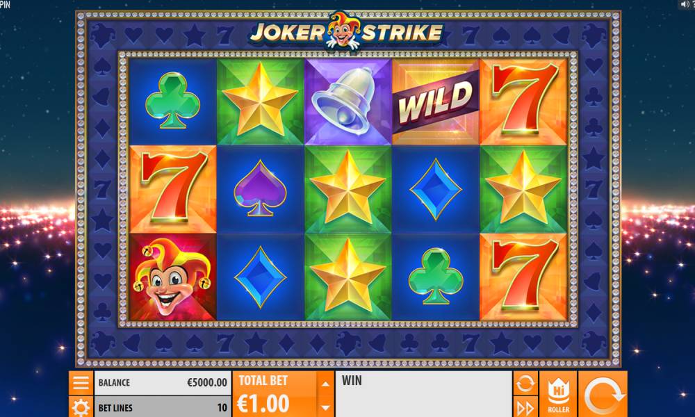The width and height of the screenshot is (695, 417).
Task: Toggle the fast forward turbo icon
Action: [x=525, y=407]
